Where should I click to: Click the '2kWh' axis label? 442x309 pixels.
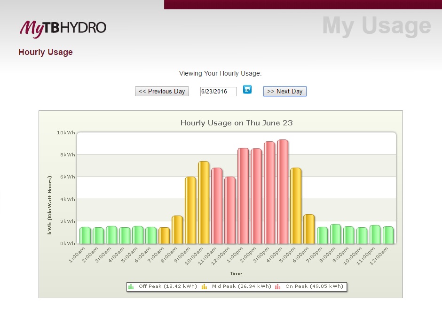(68, 222)
